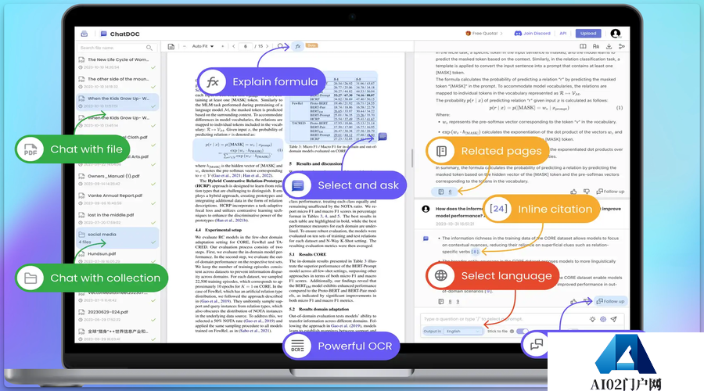Image resolution: width=704 pixels, height=391 pixels.
Task: Open the Output in English language dropdown
Action: tap(463, 331)
